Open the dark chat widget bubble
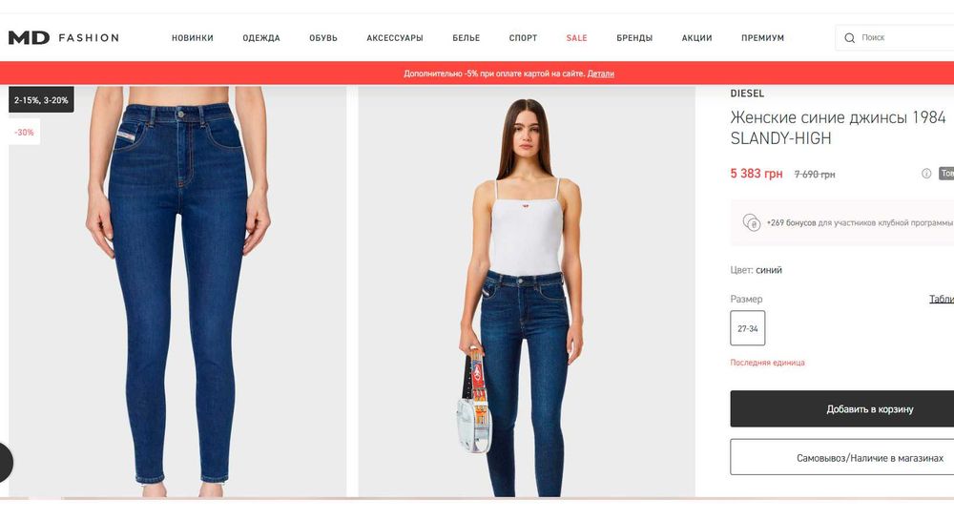 pyautogui.click(x=5, y=463)
